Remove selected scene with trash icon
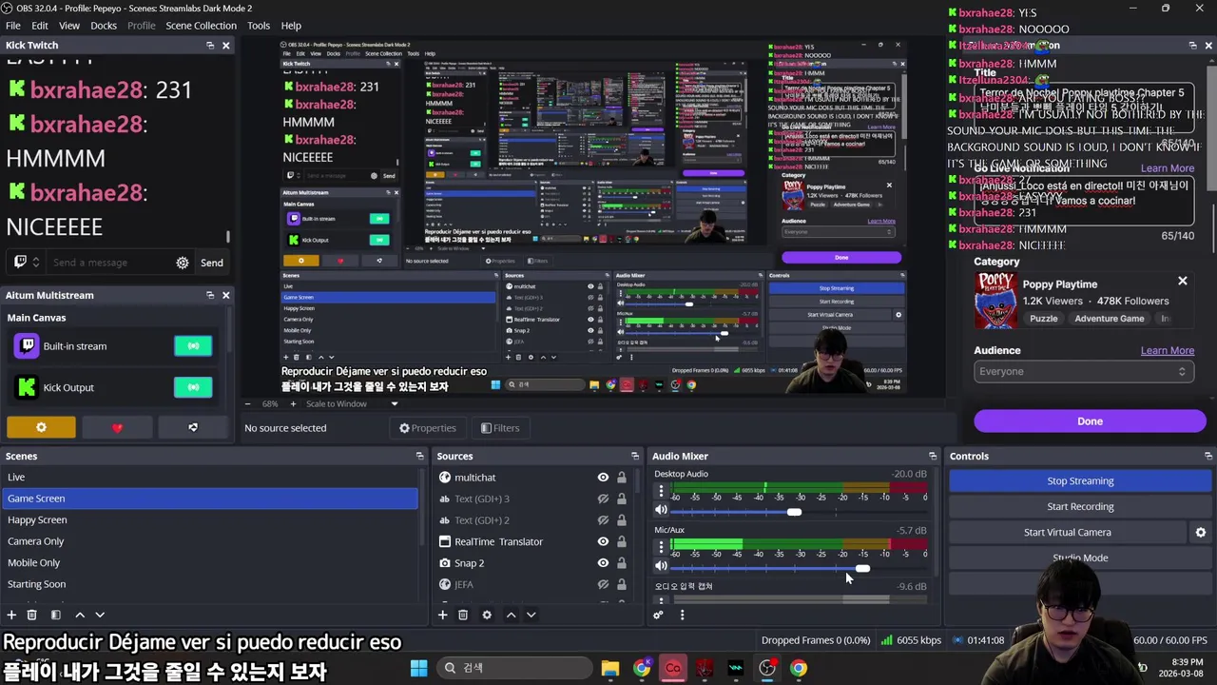Screen dimensions: 1217x685 click(31, 616)
